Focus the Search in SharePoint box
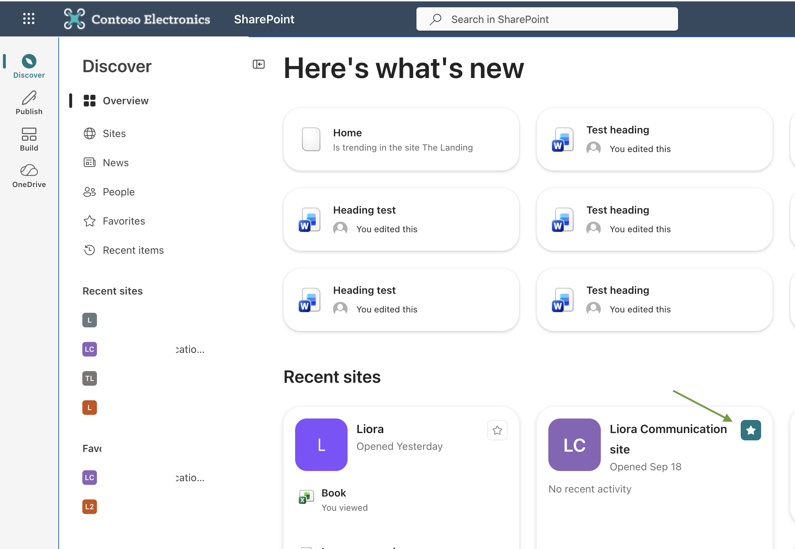The height and width of the screenshot is (549, 795). pos(547,19)
